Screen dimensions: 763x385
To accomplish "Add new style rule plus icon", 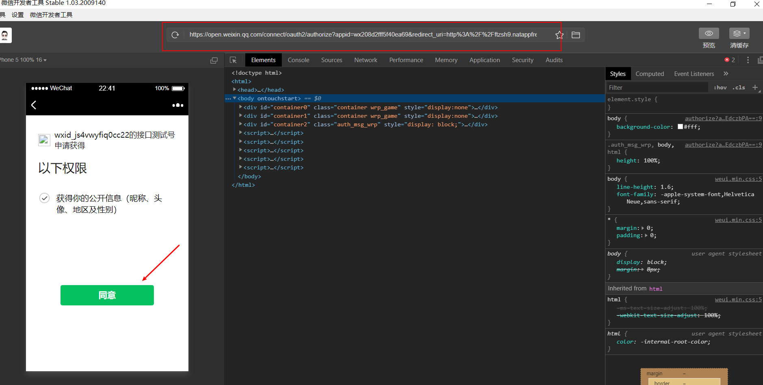I will pyautogui.click(x=755, y=88).
